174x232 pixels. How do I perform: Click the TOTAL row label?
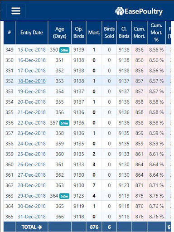tap(32, 227)
